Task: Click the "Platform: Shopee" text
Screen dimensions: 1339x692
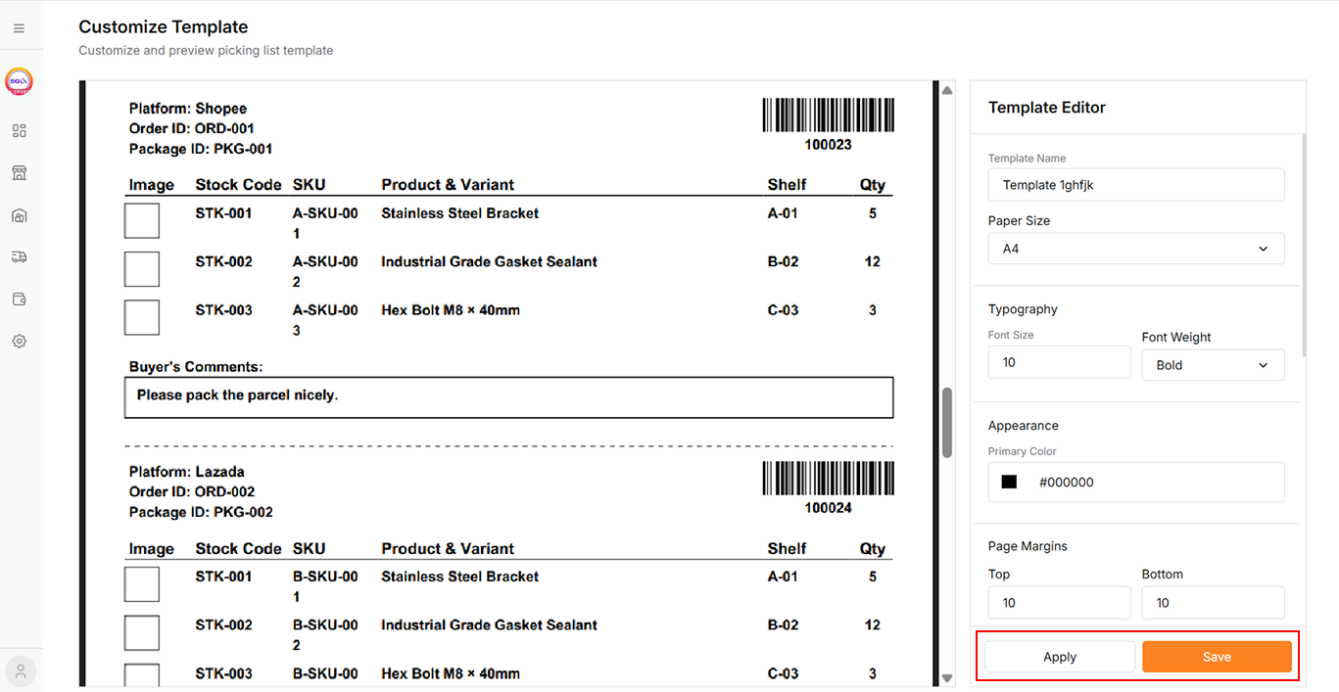Action: [x=188, y=109]
